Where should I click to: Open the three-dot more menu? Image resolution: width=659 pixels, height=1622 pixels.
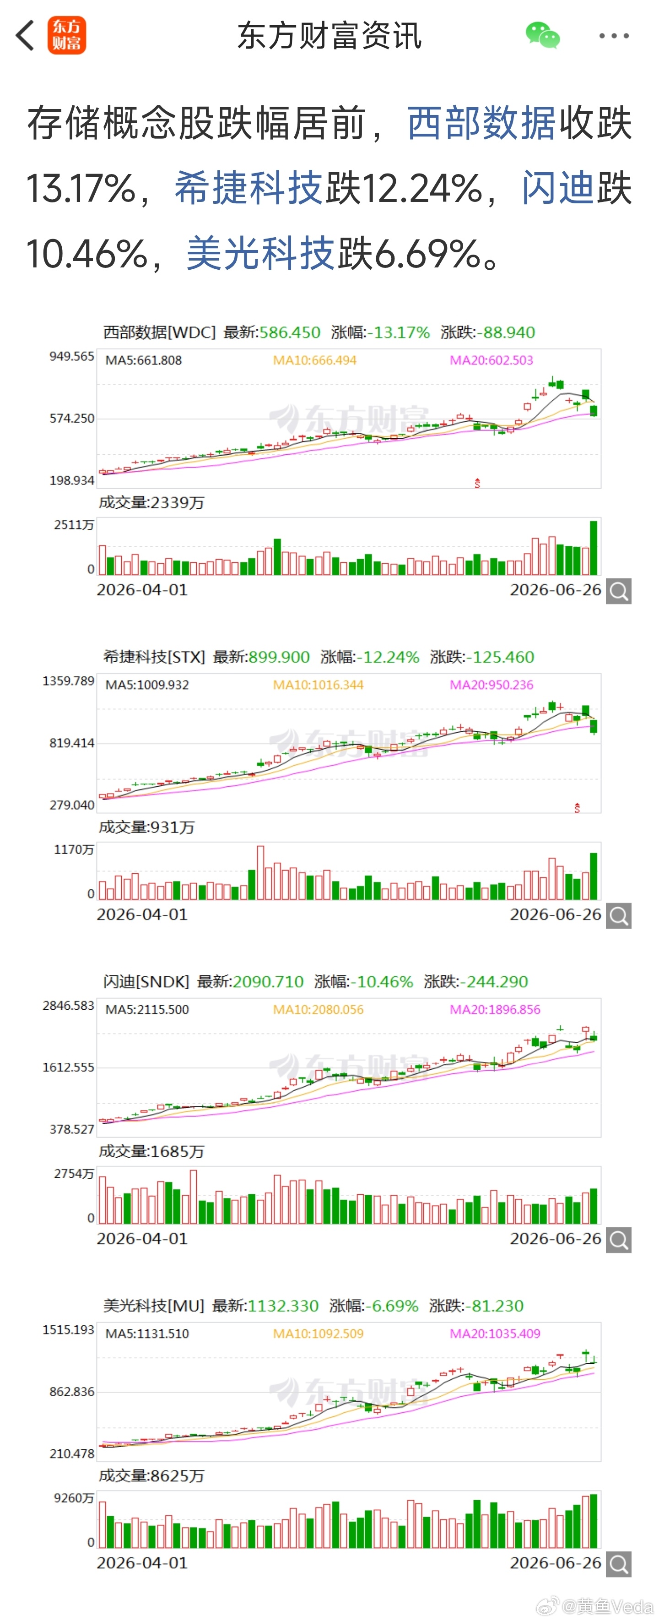614,36
